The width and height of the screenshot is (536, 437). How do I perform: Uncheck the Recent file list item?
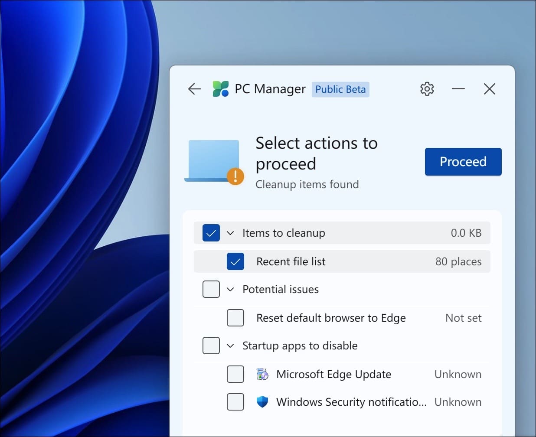tap(235, 261)
